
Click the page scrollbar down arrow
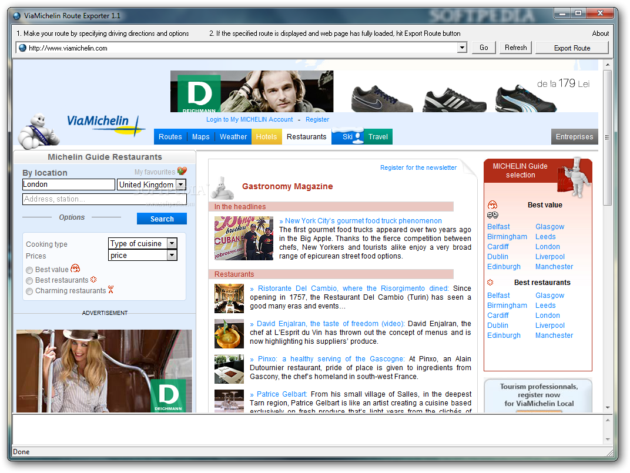pyautogui.click(x=607, y=408)
